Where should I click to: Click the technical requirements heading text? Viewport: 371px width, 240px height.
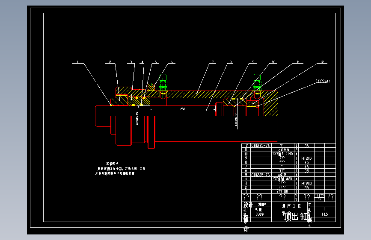point(112,164)
